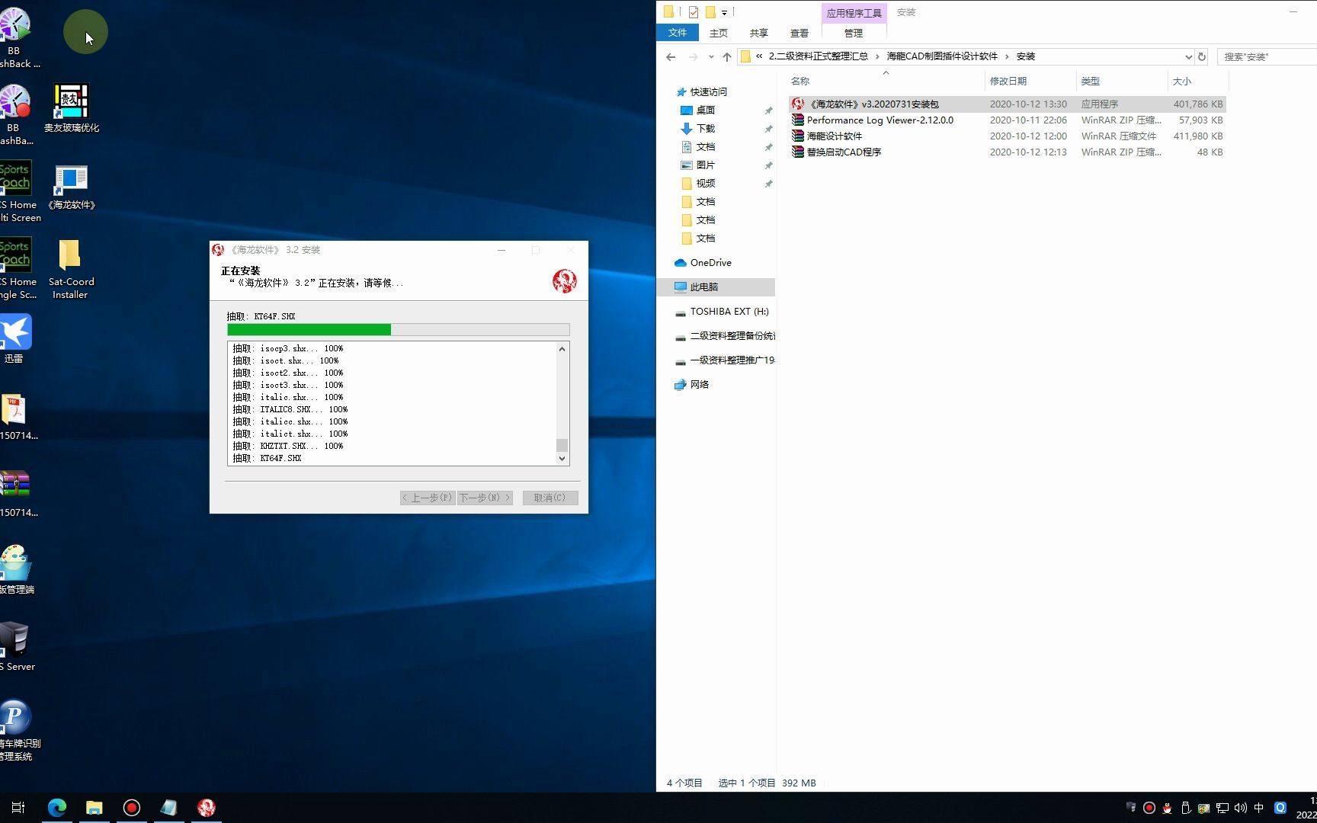Click 2.二级资料正式整理汇总 in the address path
Viewport: 1317px width, 823px height.
click(819, 56)
